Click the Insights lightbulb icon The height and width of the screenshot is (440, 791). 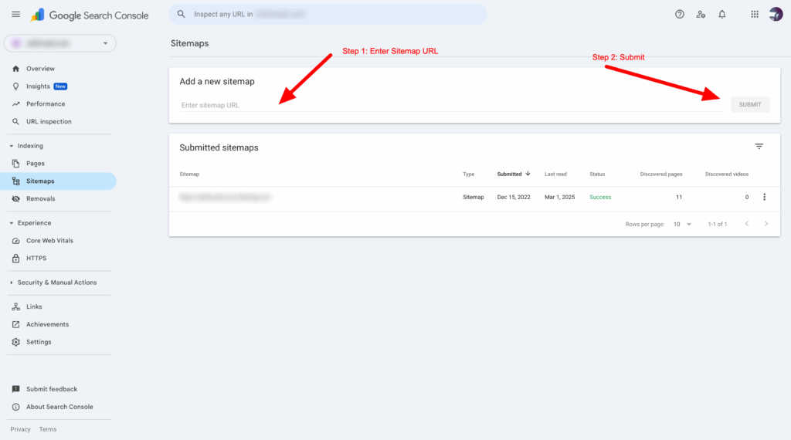click(15, 86)
